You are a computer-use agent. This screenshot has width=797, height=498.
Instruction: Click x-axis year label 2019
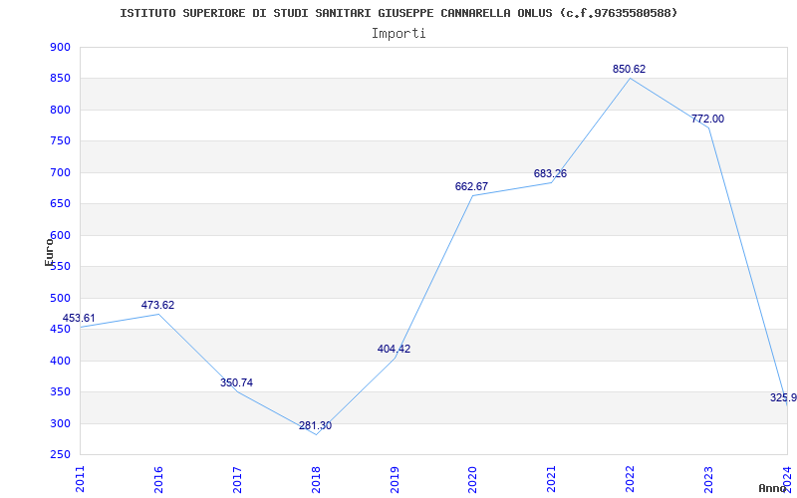[394, 479]
